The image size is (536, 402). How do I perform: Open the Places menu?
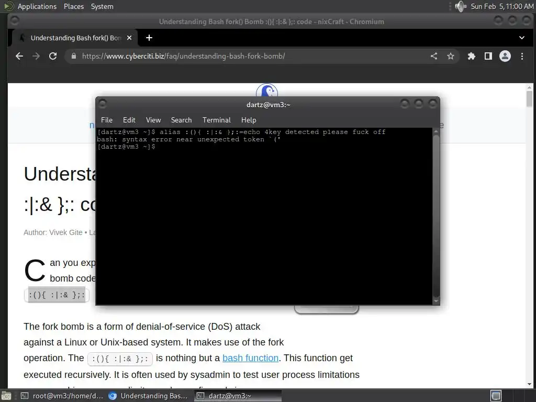(x=73, y=6)
